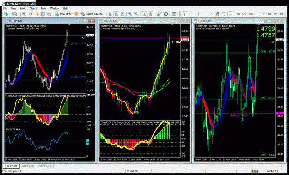Open the Navigator panel star-folder icon

tap(37, 14)
